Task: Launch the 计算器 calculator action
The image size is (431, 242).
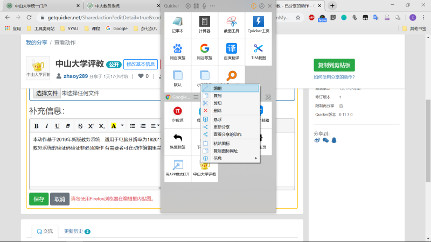Action: tap(205, 25)
